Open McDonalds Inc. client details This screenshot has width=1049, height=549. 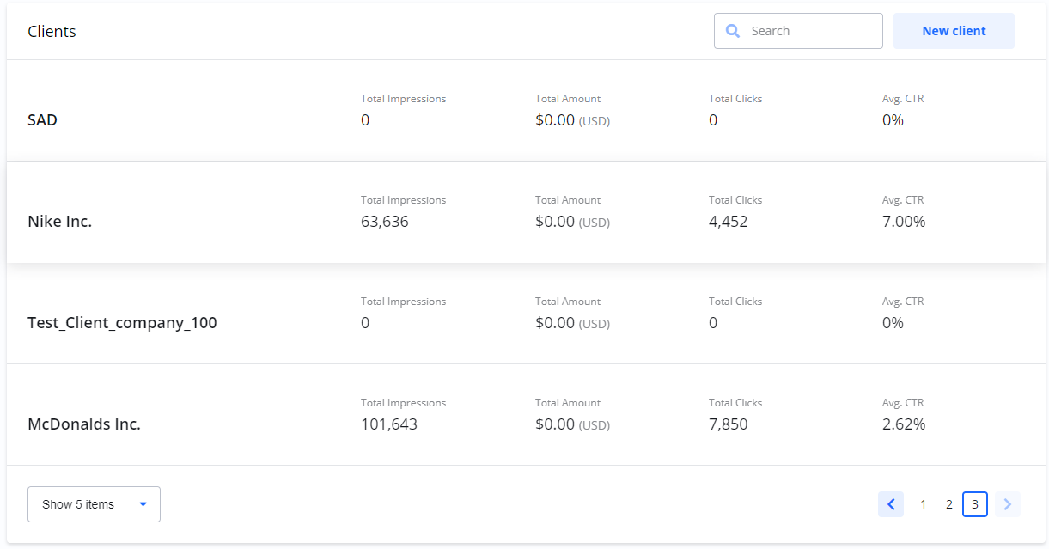coord(84,424)
